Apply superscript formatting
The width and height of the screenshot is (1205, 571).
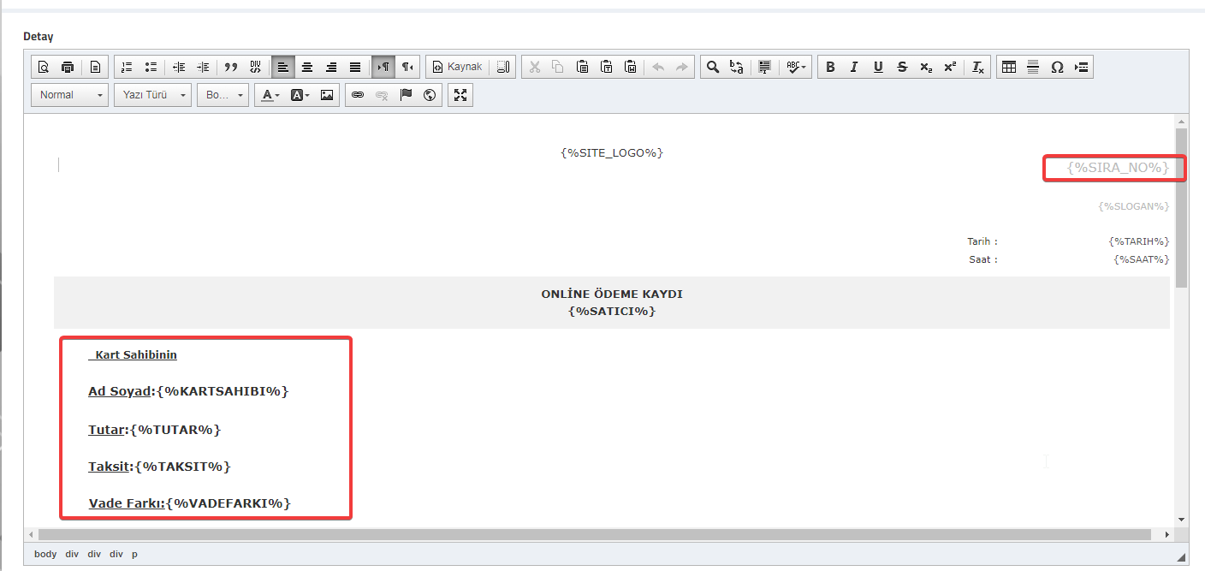(950, 67)
